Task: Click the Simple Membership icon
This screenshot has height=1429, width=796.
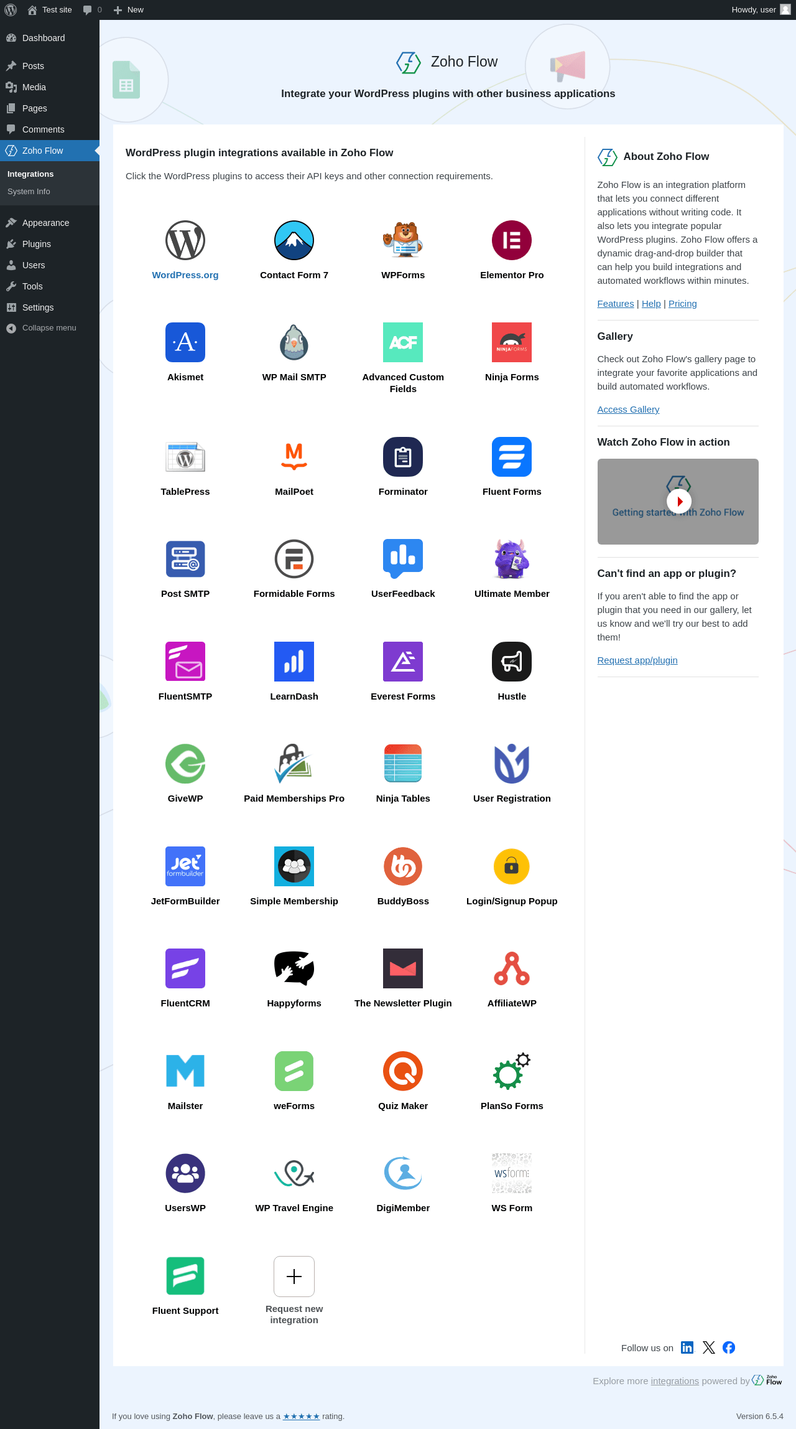Action: 294,866
